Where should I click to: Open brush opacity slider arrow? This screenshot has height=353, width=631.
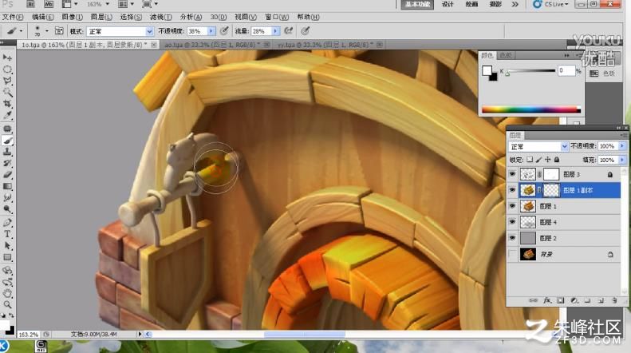[211, 31]
